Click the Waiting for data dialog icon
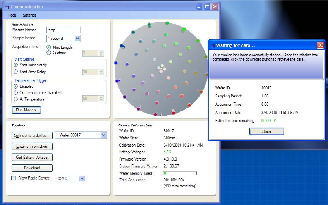This screenshot has width=328, height=205. click(x=213, y=45)
